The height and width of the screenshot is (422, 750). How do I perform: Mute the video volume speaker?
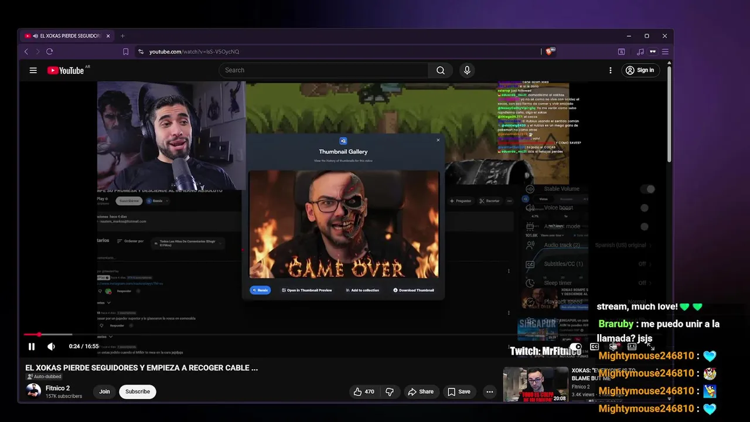(x=51, y=346)
